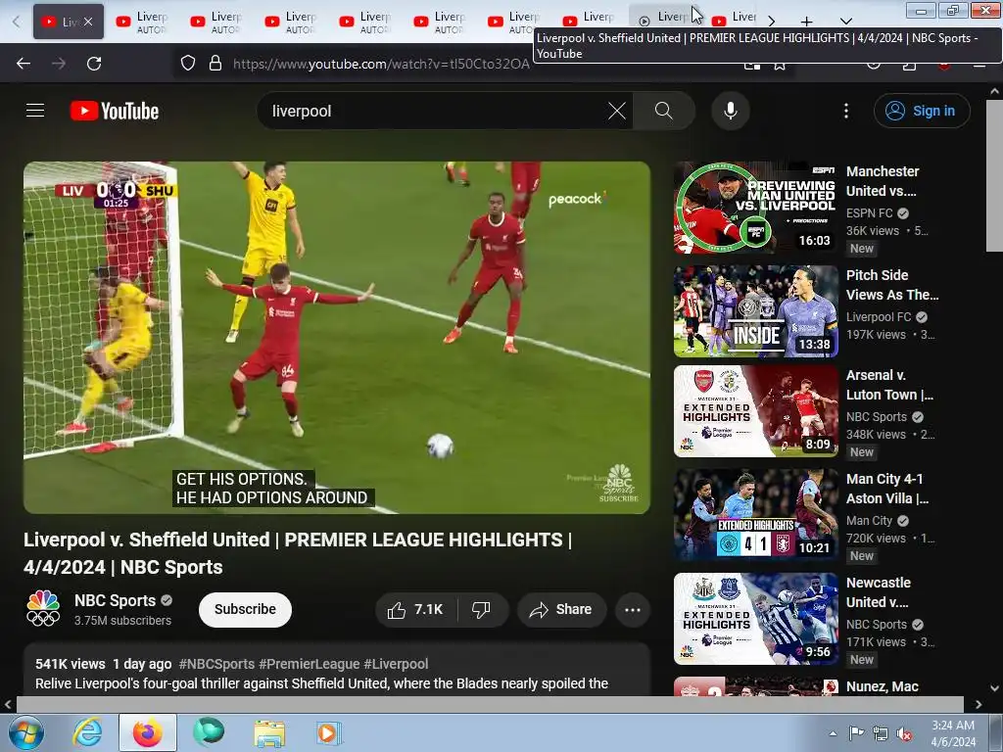Show hidden tray icons arrow
Image resolution: width=1003 pixels, height=752 pixels.
[833, 733]
